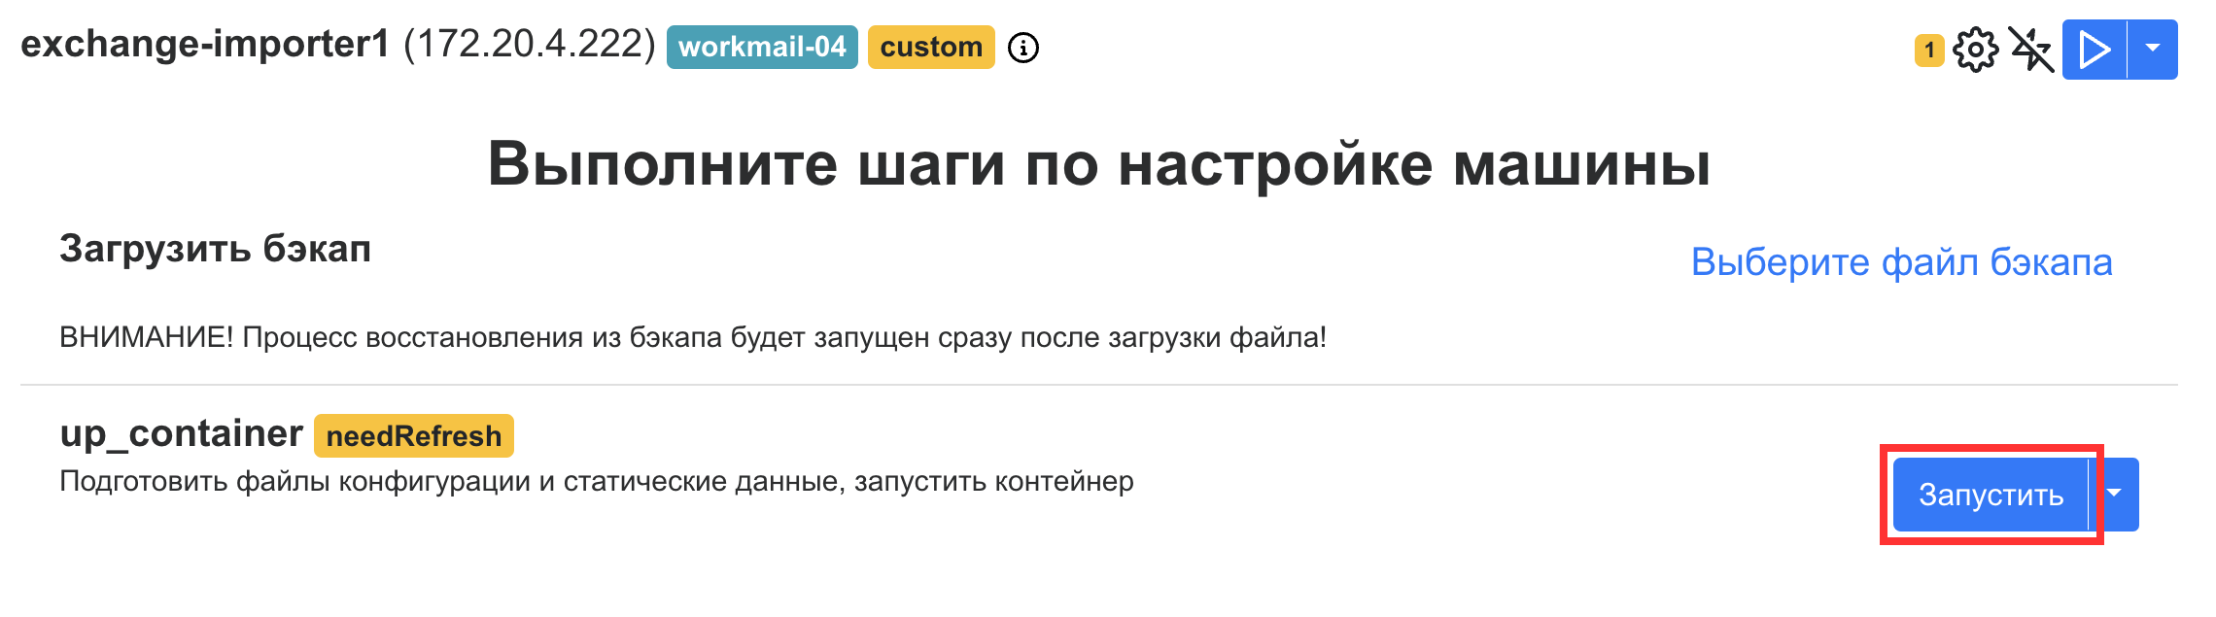The width and height of the screenshot is (2216, 617).
Task: Click the up_container description text
Action: [596, 481]
